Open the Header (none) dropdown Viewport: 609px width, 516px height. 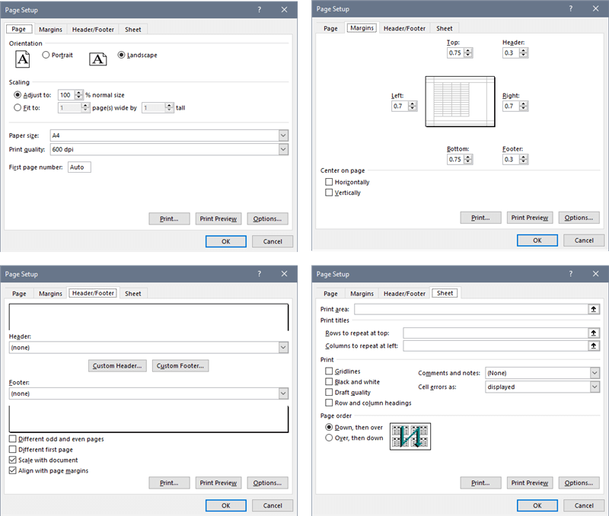pos(282,347)
